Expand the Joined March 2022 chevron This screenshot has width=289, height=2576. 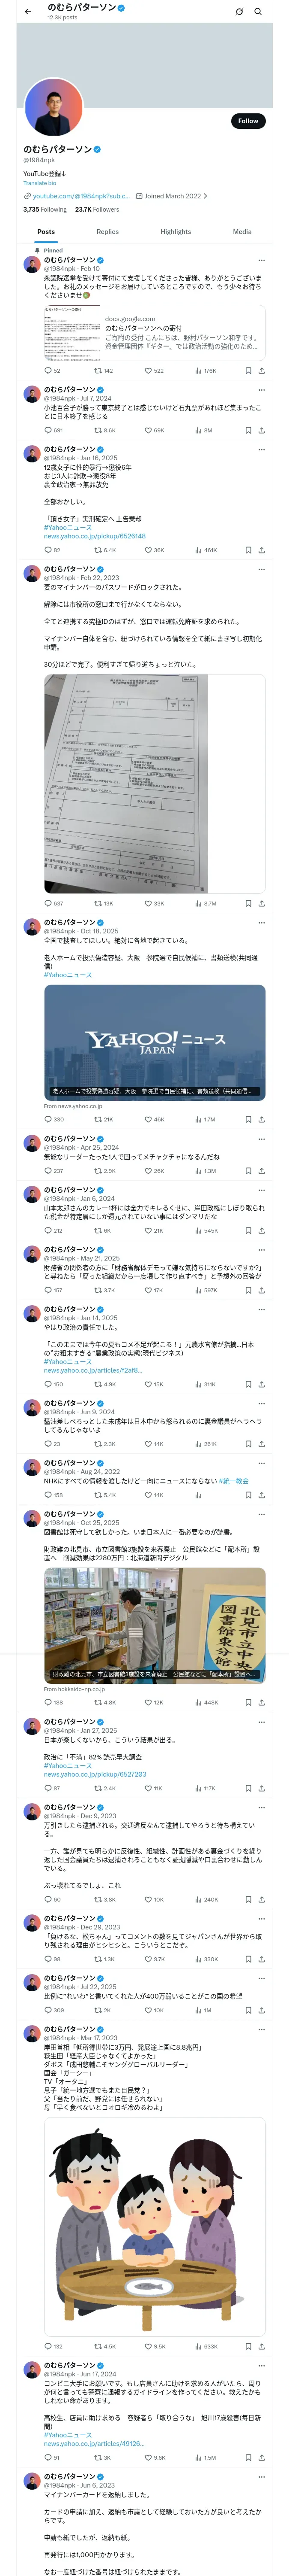(205, 196)
